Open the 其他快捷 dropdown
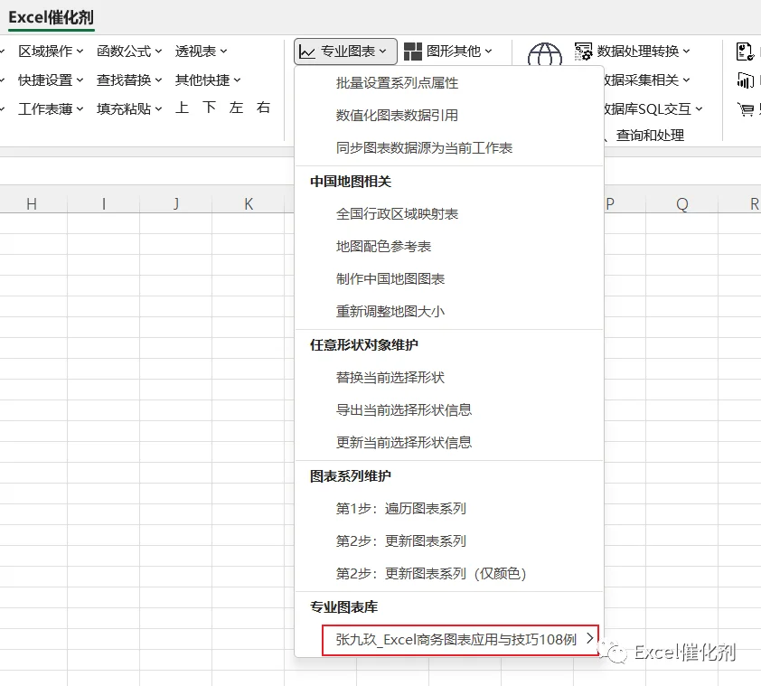This screenshot has height=686, width=761. (208, 80)
